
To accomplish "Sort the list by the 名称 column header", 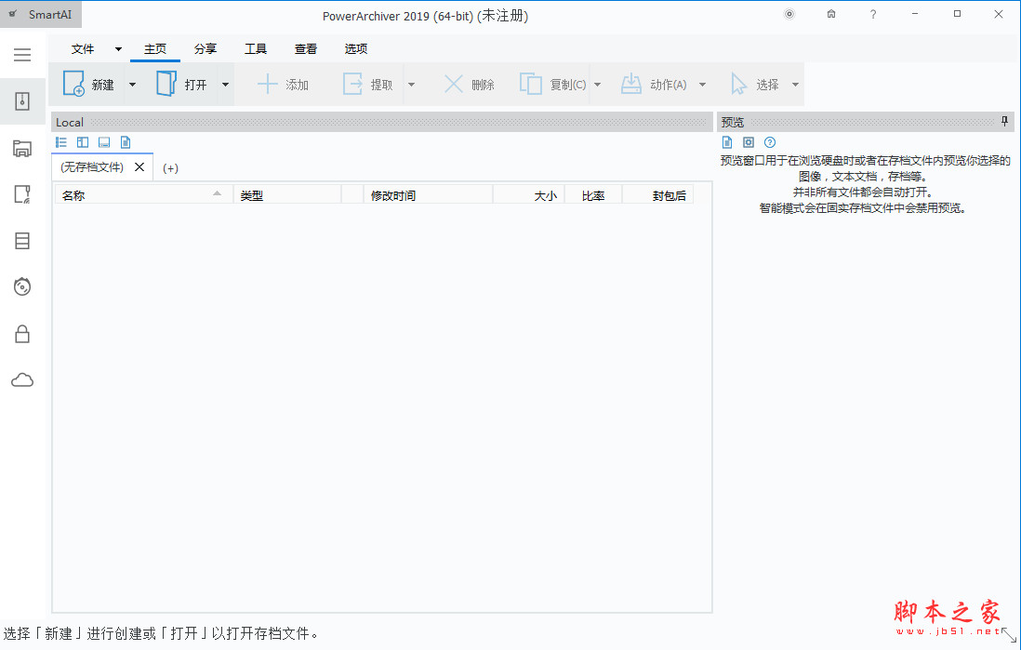I will 139,195.
